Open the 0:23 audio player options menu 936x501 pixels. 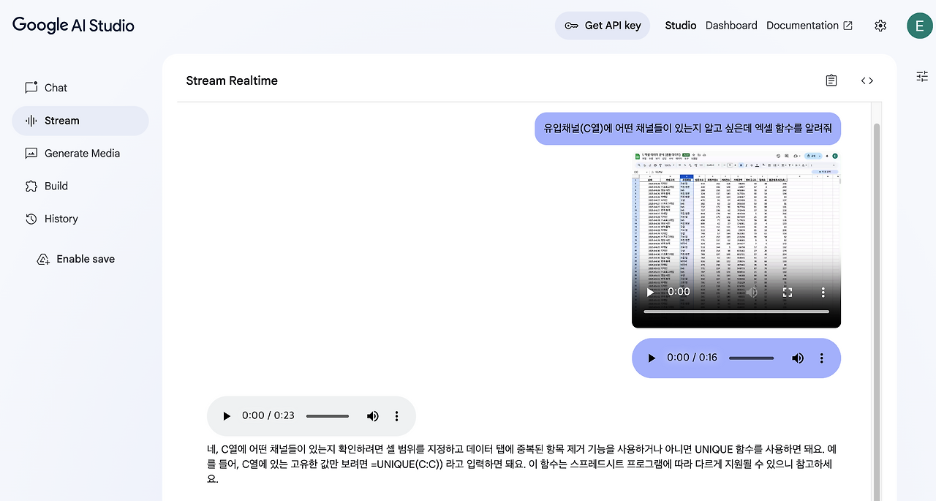point(396,415)
